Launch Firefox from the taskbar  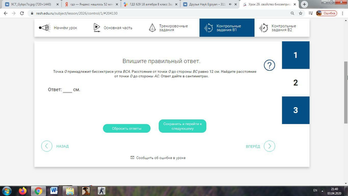[22, 191]
